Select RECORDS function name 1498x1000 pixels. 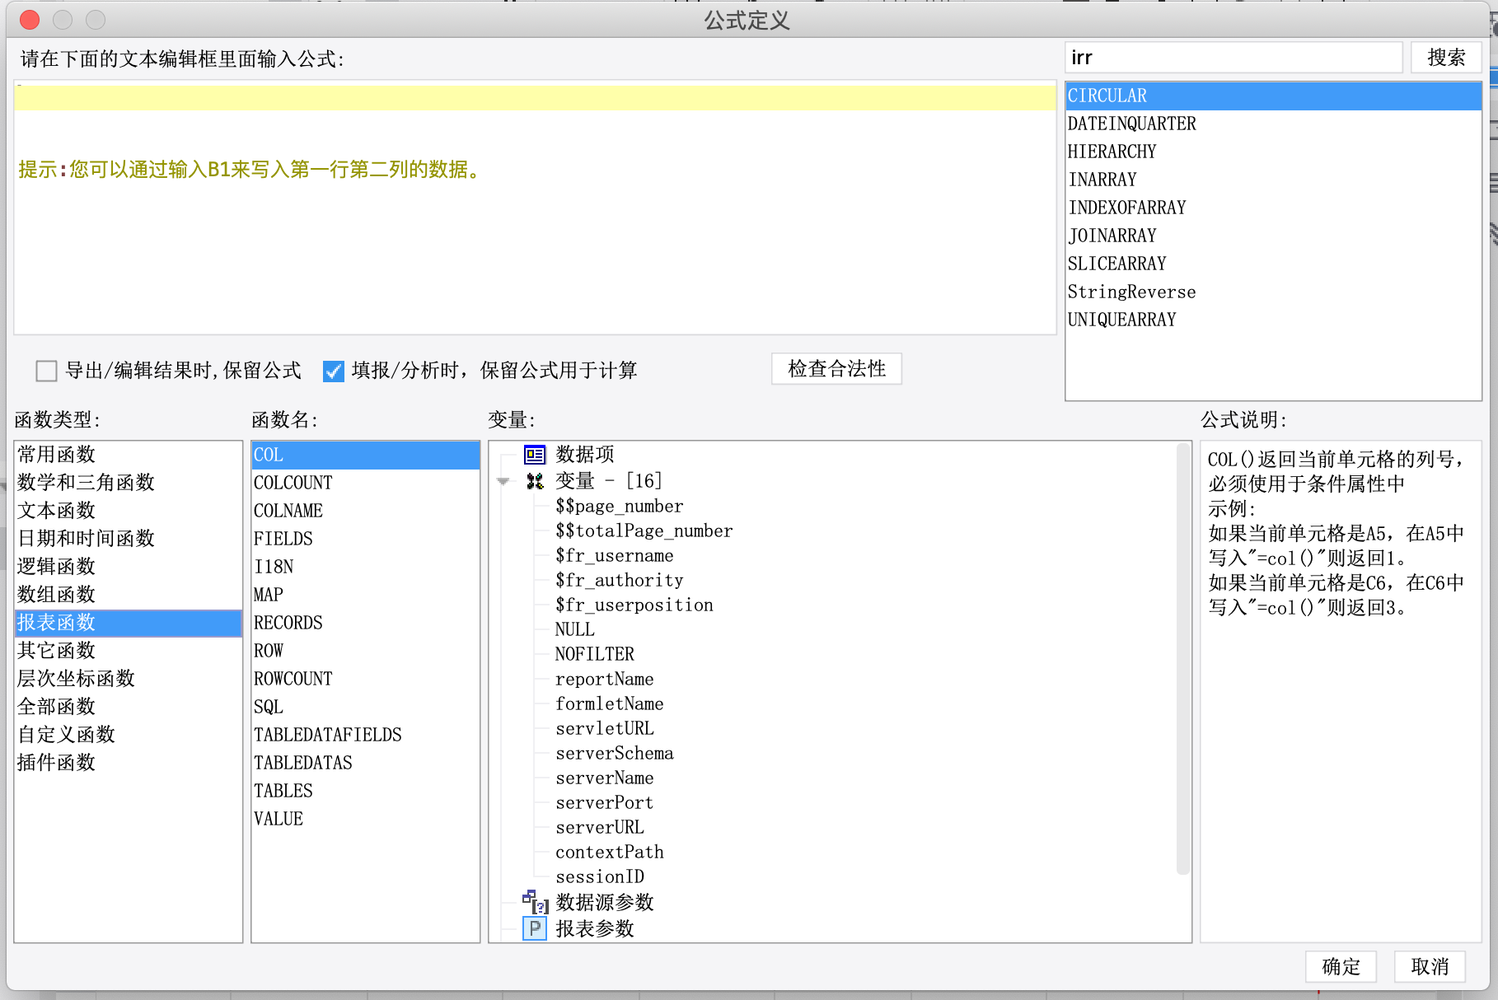coord(366,623)
